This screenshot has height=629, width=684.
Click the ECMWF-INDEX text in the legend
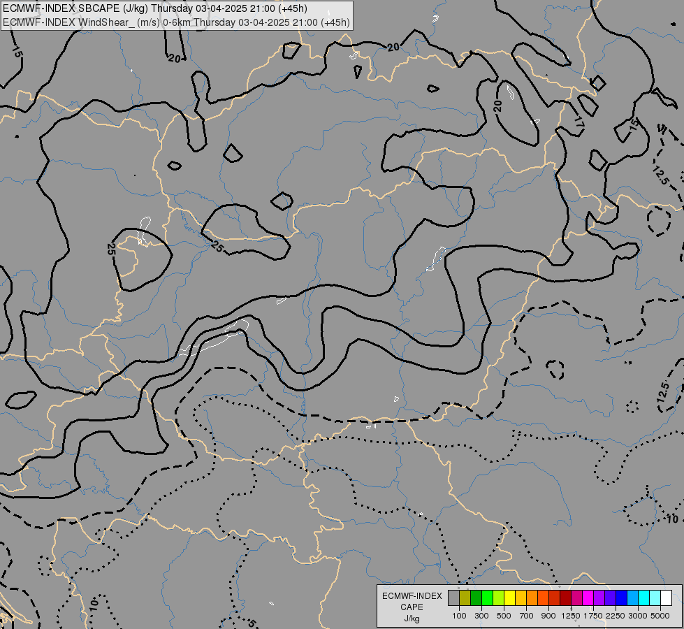[412, 596]
